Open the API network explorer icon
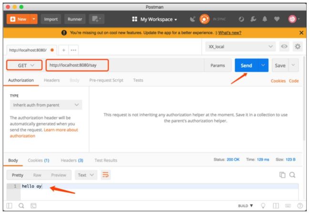This screenshot has height=215, width=310. coord(241,19)
